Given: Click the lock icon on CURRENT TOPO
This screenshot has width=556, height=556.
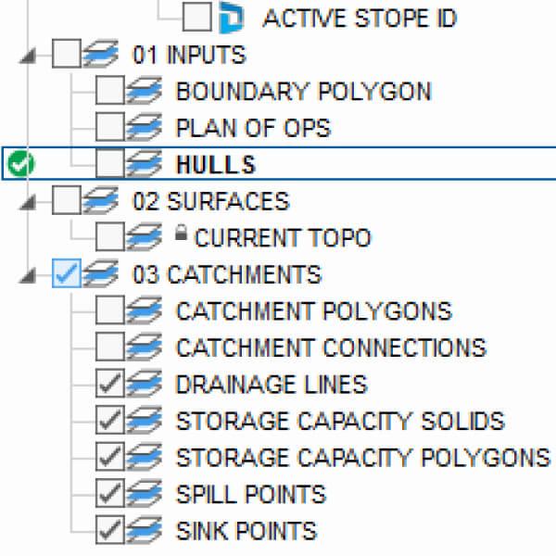Looking at the screenshot, I should 181,233.
